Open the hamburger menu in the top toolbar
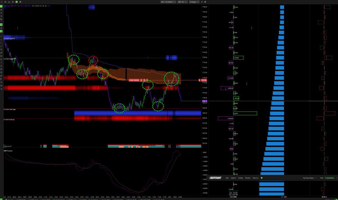This screenshot has width=338, height=200. click(1, 2)
